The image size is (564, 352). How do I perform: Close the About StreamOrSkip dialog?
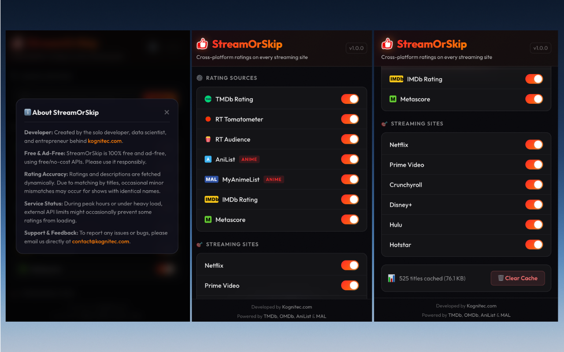point(167,112)
